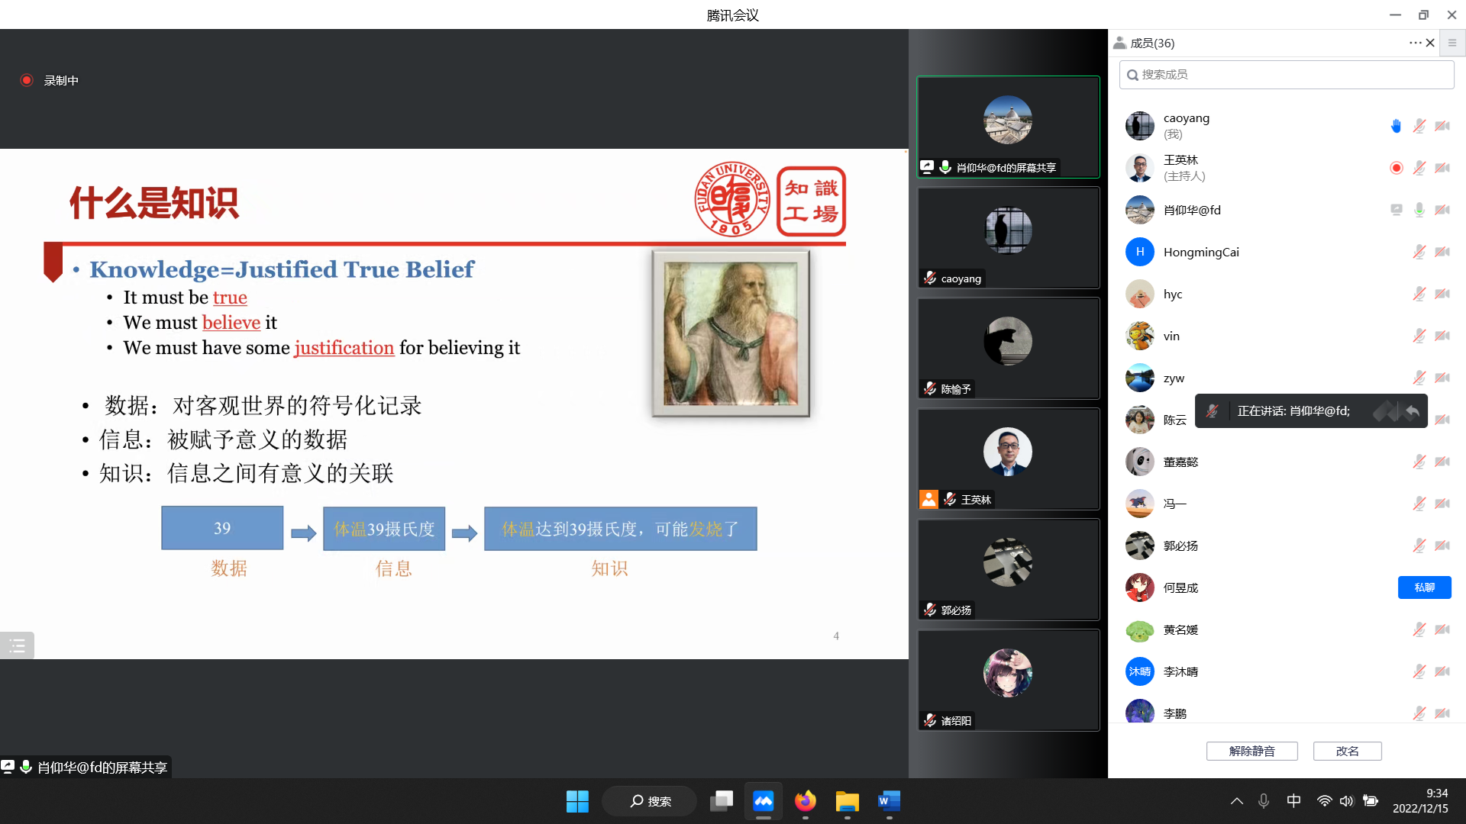
Task: Select member 陈云 in the list
Action: pyautogui.click(x=1174, y=420)
